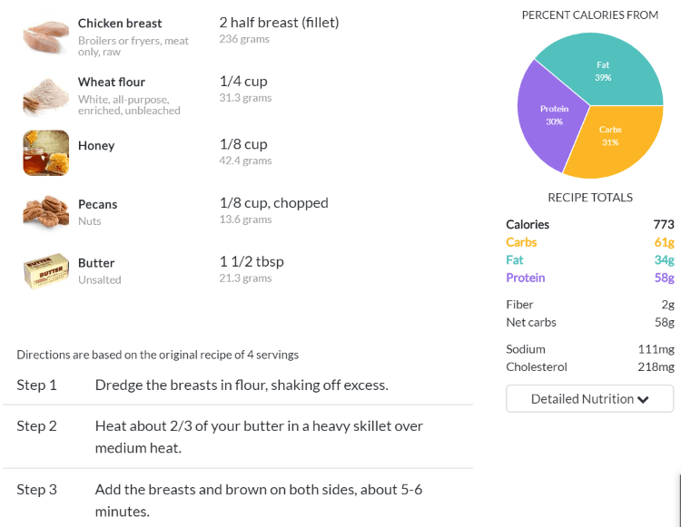
Task: Select the Step 2 heat butter direction
Action: tap(238, 437)
